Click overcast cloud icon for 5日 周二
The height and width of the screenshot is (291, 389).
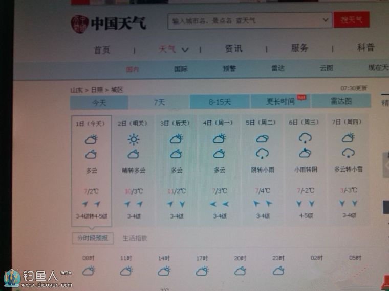tap(263, 138)
